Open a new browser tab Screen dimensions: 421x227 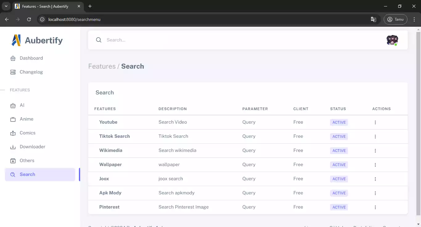(90, 6)
